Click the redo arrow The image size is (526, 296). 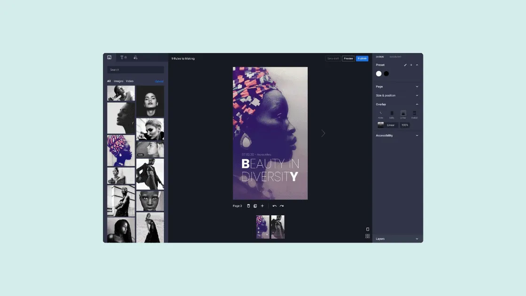click(282, 206)
